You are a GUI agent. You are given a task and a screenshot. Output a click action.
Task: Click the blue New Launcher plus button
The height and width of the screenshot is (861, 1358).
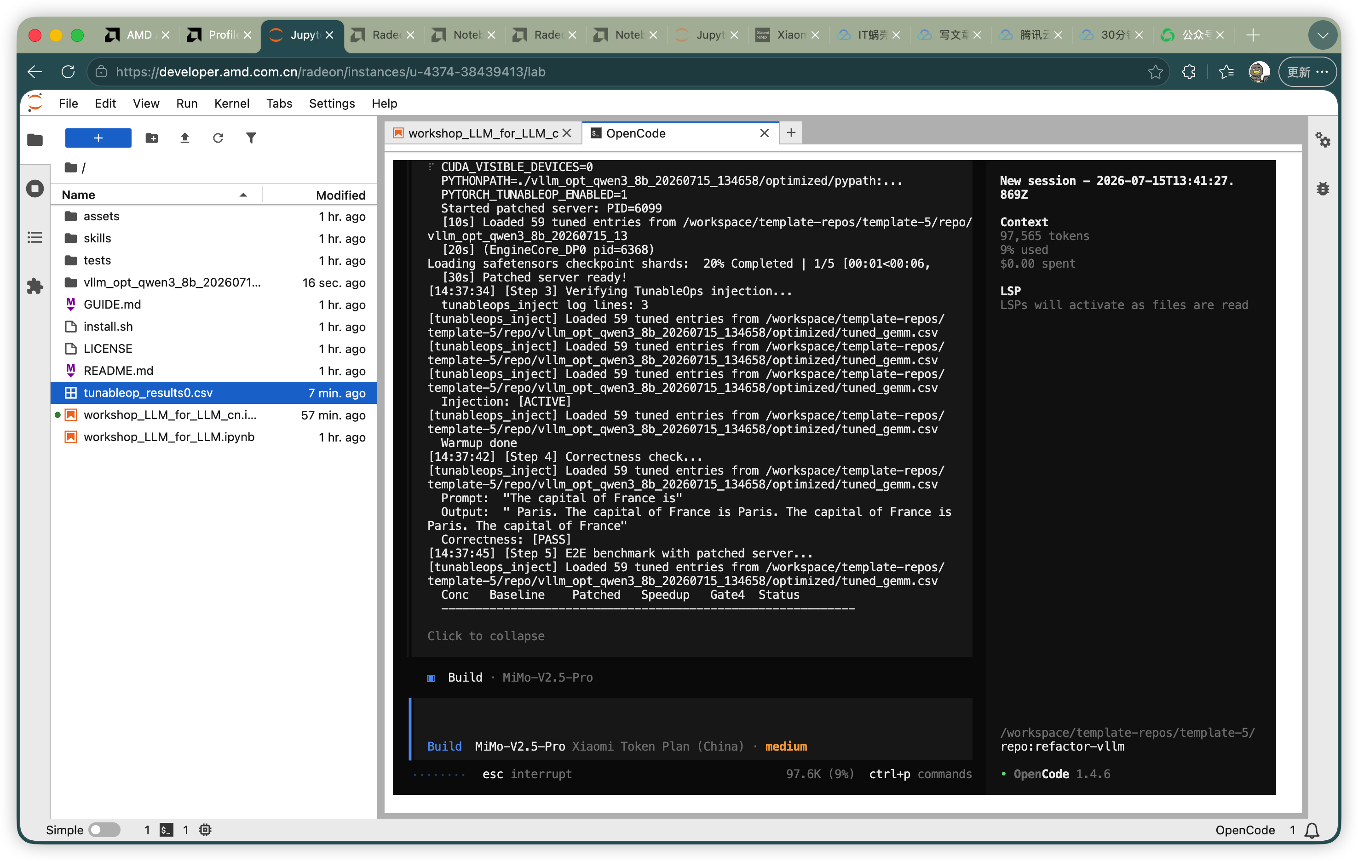coord(98,138)
